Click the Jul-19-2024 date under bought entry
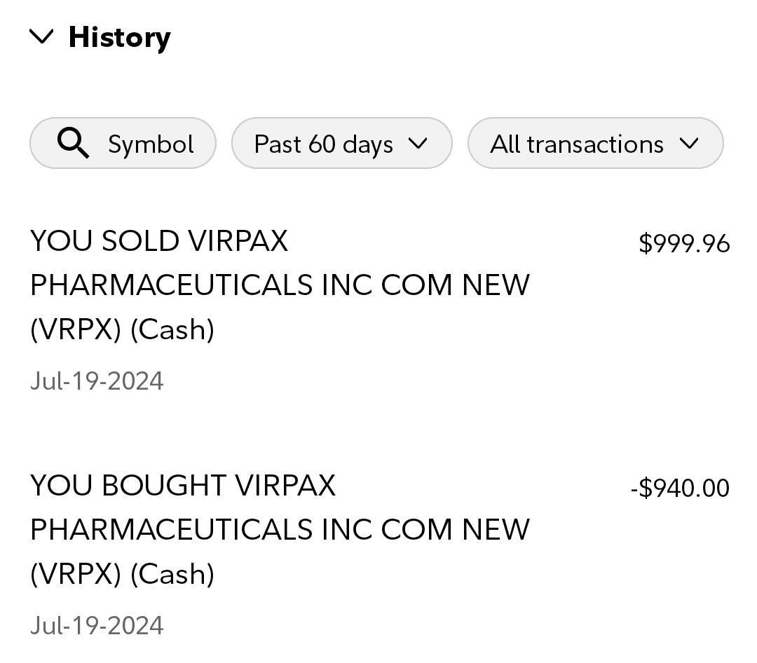Image resolution: width=757 pixels, height=663 pixels. [x=97, y=625]
